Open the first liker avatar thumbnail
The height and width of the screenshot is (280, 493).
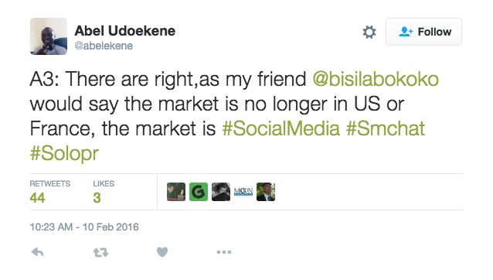pos(176,192)
